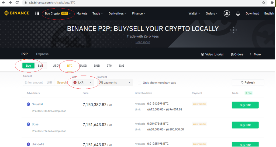Screen dimensions: 276x147
Task: Select the Express tab
Action: (x=42, y=54)
